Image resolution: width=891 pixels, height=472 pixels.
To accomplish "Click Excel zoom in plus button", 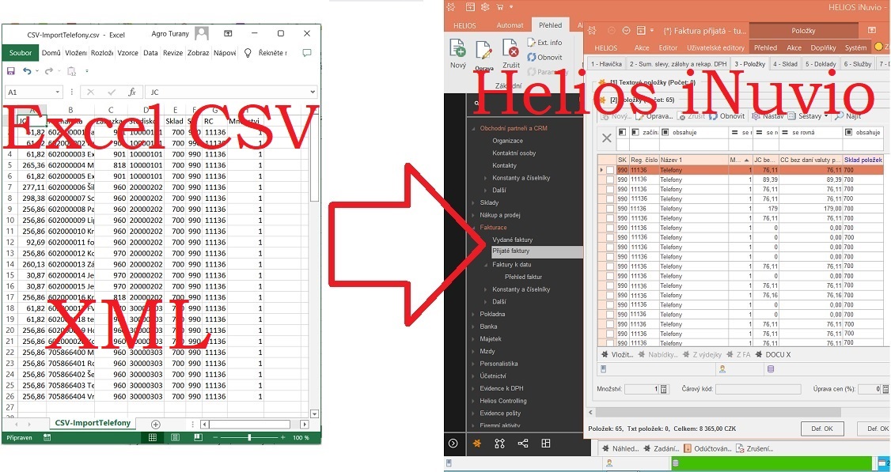I will [x=283, y=437].
